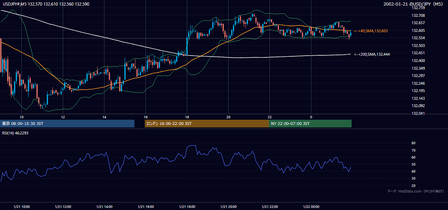Click hour label 20 under price chart

coord(229,117)
